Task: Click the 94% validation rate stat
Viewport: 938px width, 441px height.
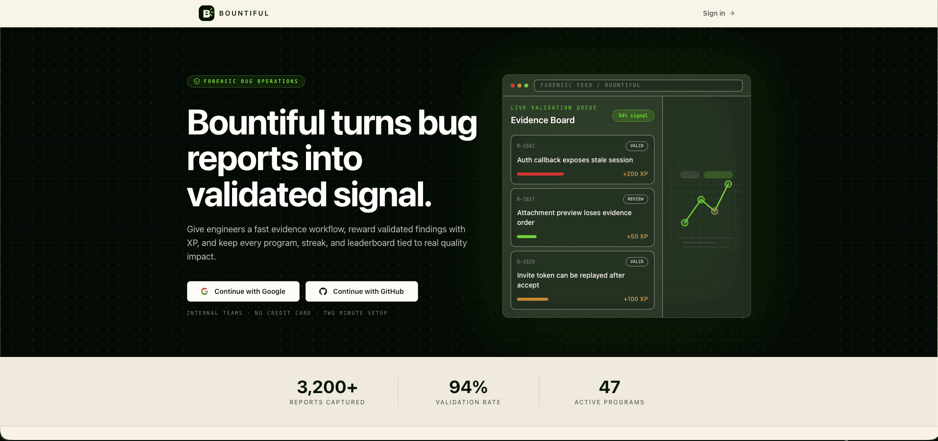Action: [469, 392]
